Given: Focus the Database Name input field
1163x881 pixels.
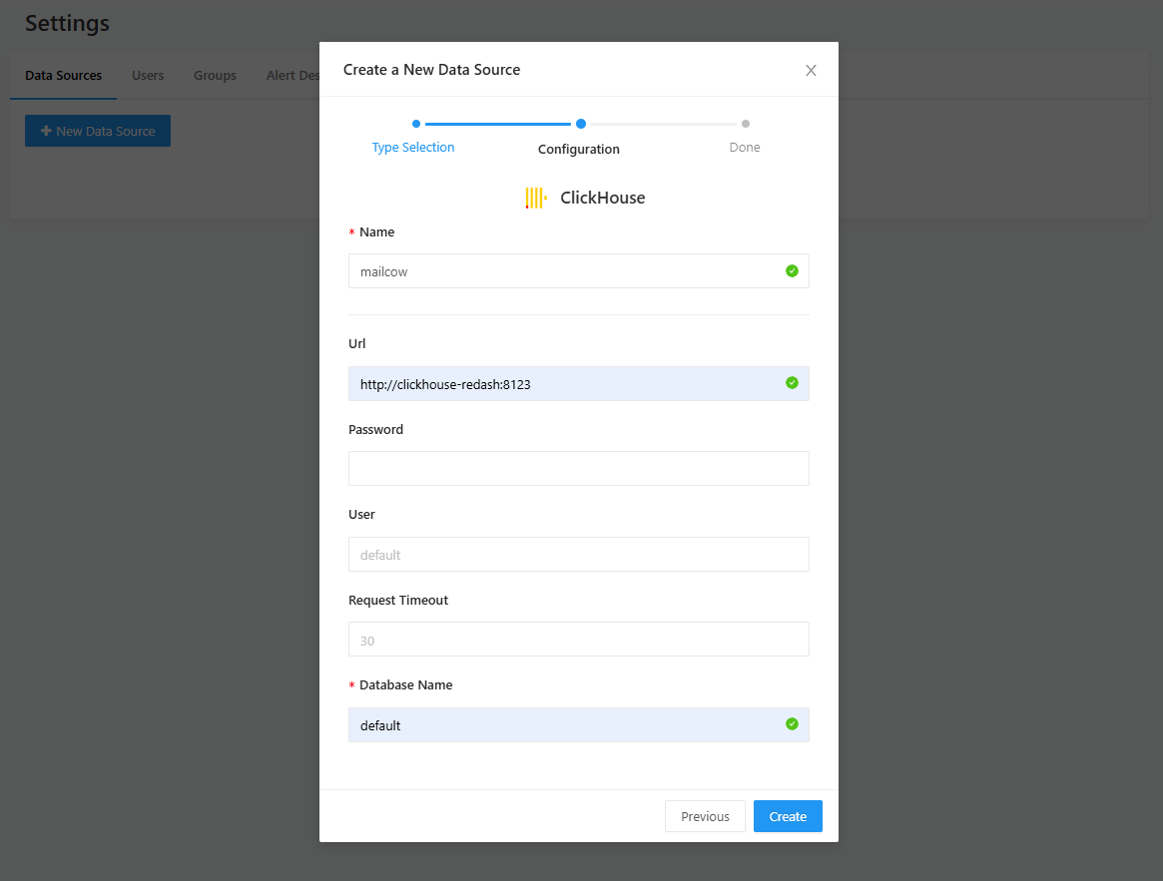Looking at the screenshot, I should [579, 724].
